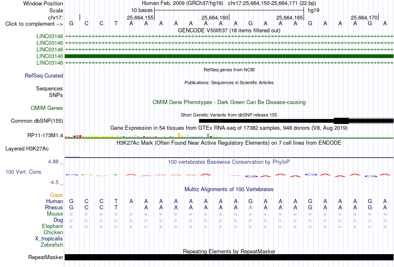The height and width of the screenshot is (267, 394).
Task: Click the 'Chicken' species label
Action: pyautogui.click(x=53, y=232)
